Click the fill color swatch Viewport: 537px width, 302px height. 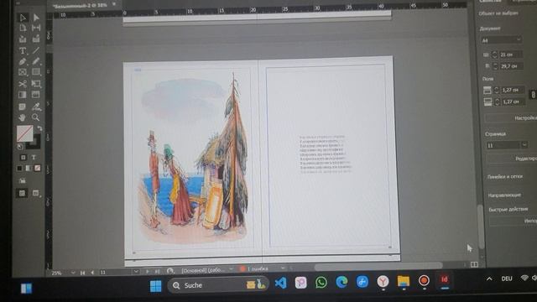pyautogui.click(x=24, y=133)
